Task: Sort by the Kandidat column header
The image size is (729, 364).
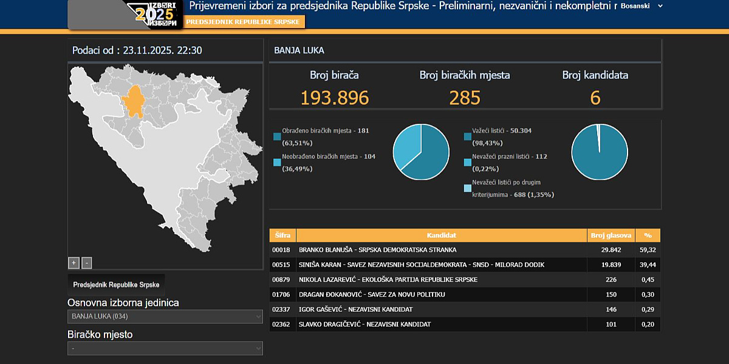Action: tap(441, 235)
